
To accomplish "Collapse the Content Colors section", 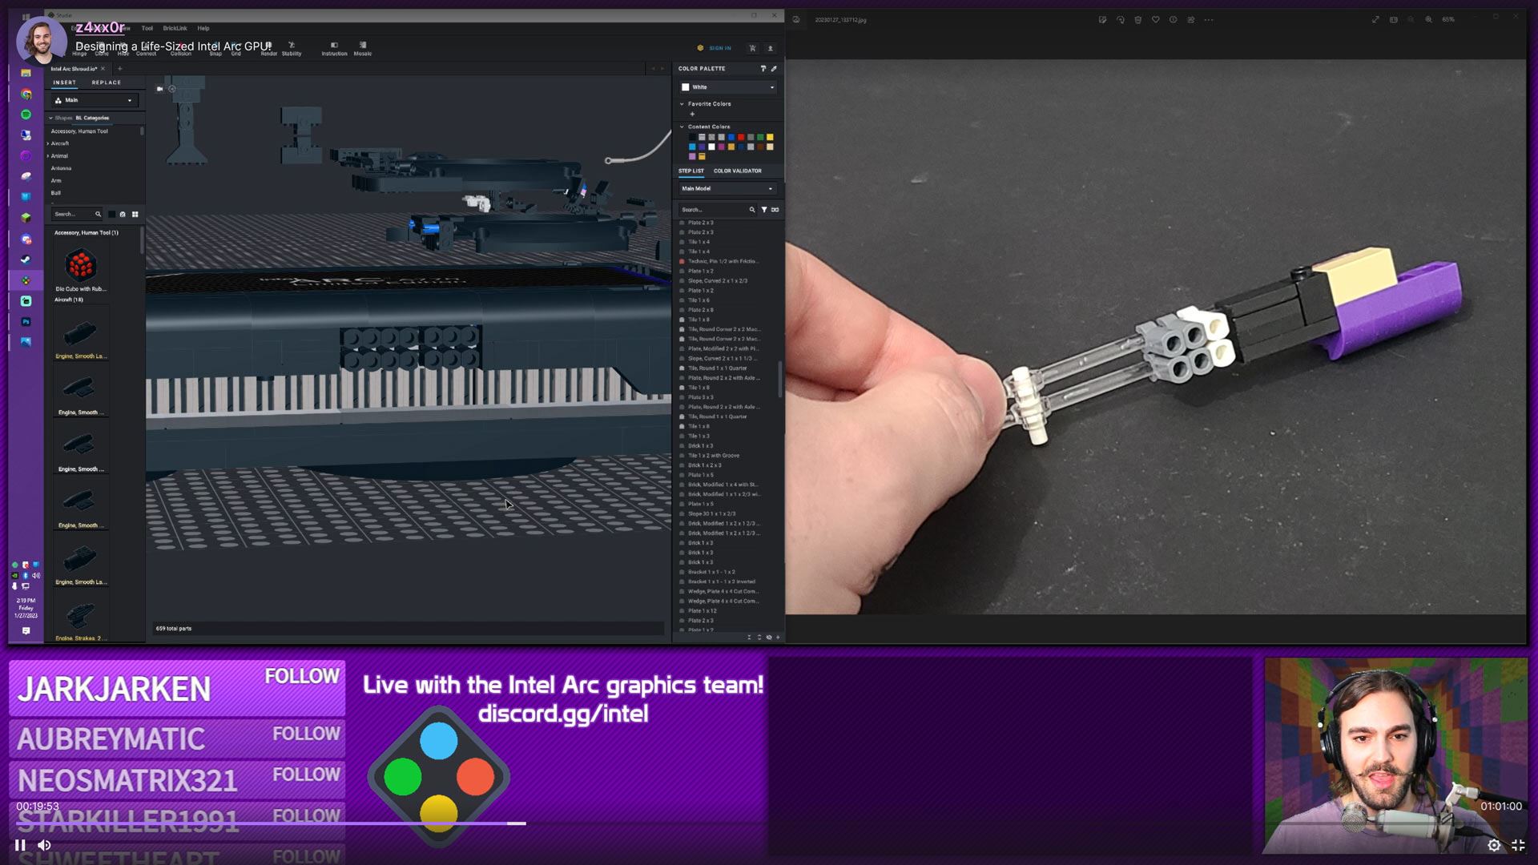I will coord(682,127).
